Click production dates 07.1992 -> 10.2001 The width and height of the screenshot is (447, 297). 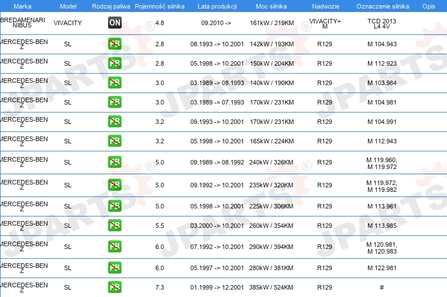pyautogui.click(x=217, y=247)
